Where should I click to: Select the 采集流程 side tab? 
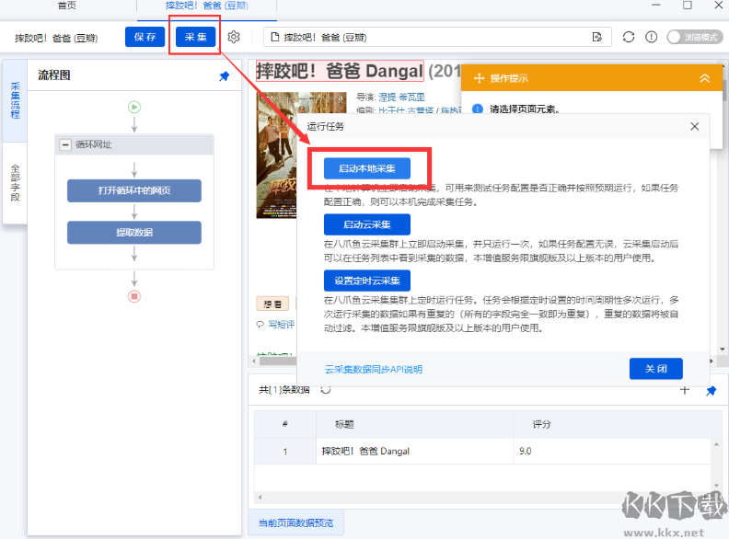pyautogui.click(x=15, y=100)
